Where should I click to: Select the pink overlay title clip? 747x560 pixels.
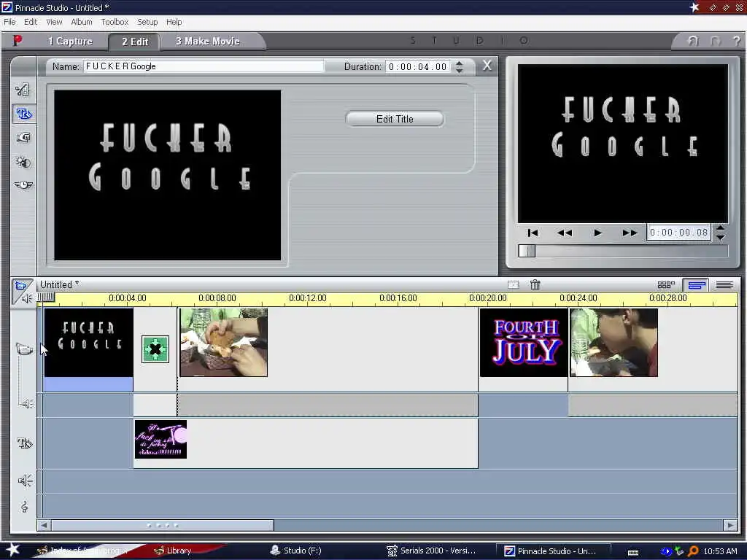click(x=160, y=439)
